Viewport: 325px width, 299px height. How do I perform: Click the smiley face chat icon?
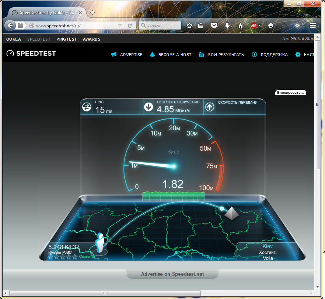click(x=271, y=25)
